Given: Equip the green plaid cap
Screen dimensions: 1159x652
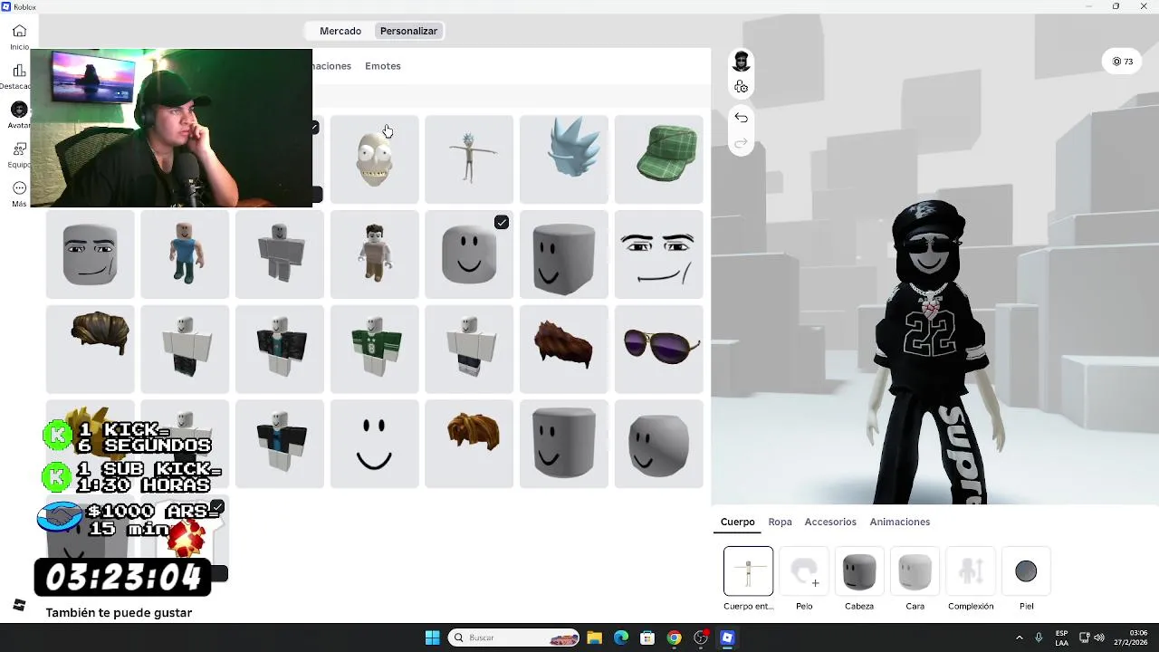Looking at the screenshot, I should click(x=658, y=159).
